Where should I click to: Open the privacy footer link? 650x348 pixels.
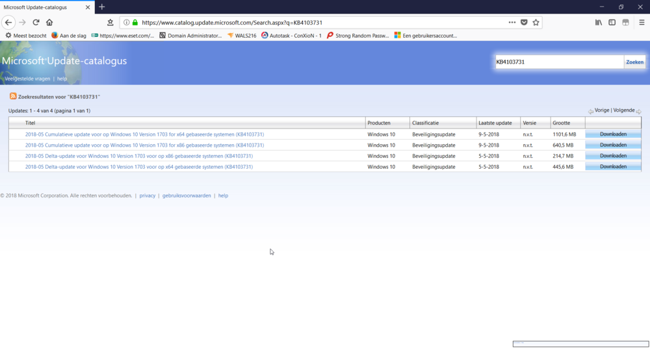point(147,195)
